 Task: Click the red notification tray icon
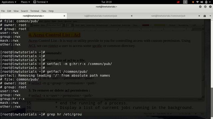pyautogui.click(x=178, y=2)
